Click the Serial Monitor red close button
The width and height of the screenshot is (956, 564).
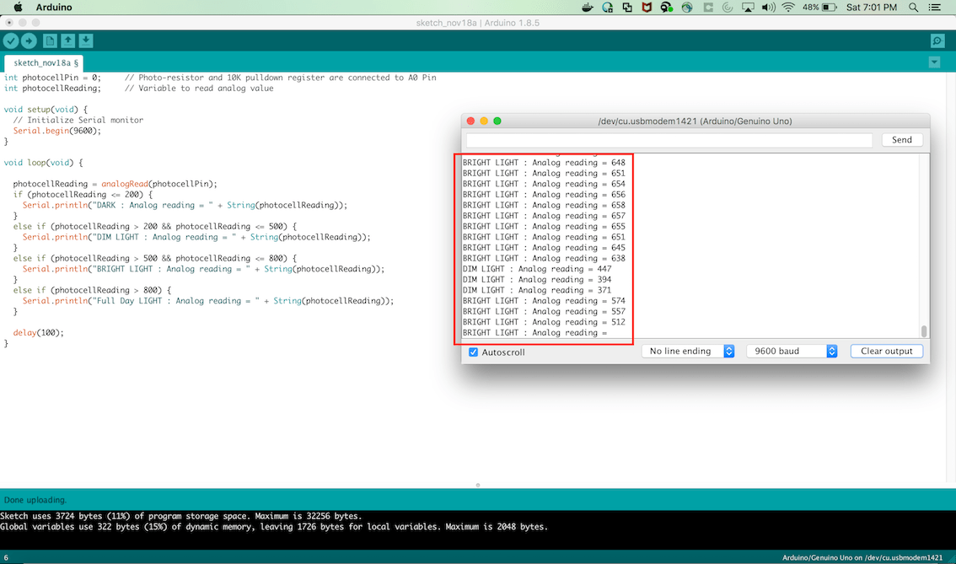point(470,121)
